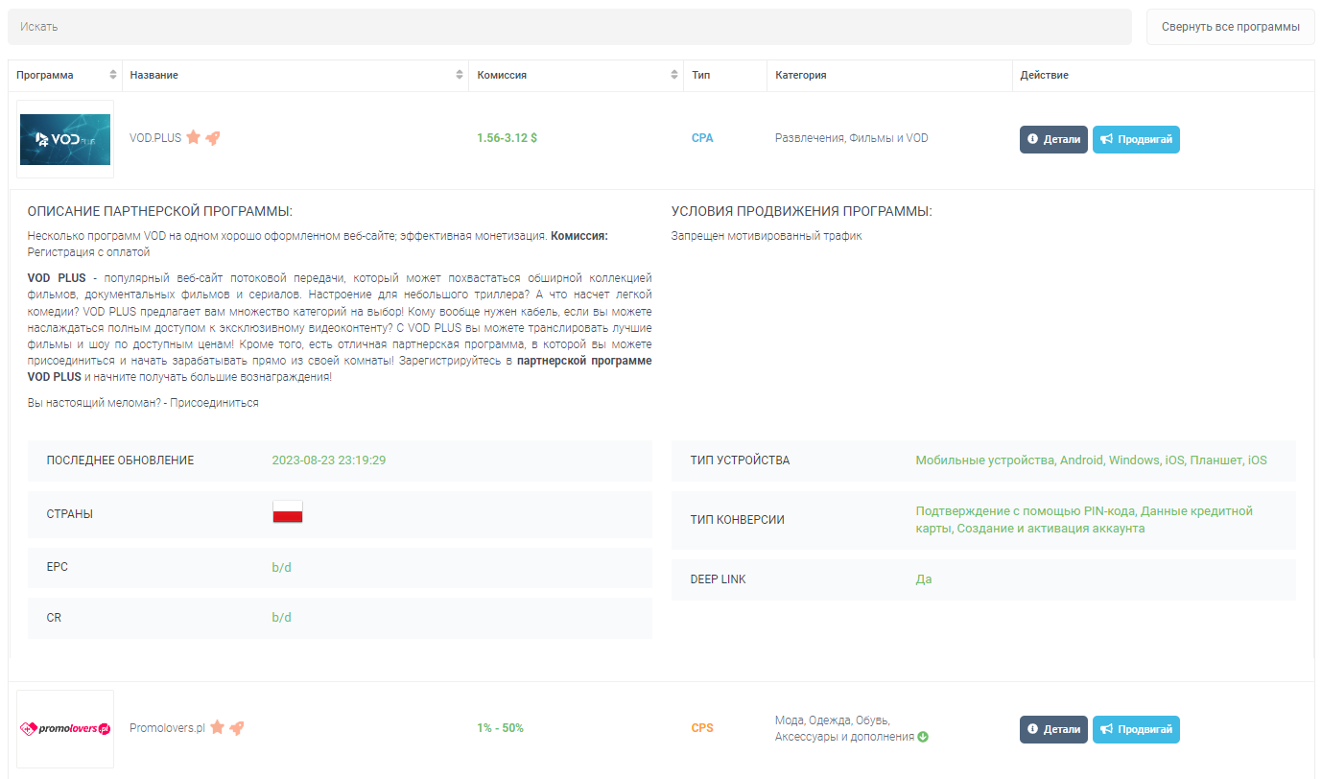Open Детали for VOD.PLUS program

click(x=1053, y=139)
